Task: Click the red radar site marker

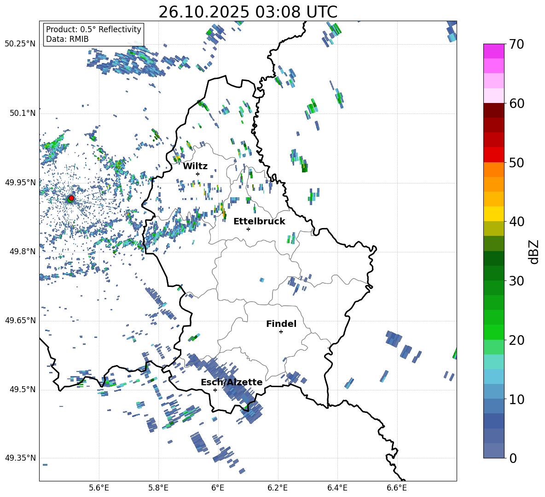Action: pos(71,198)
